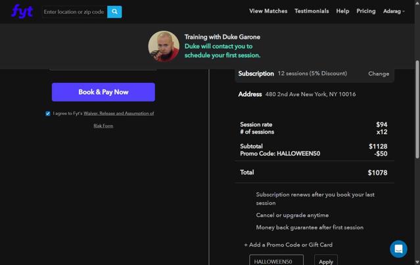
Task: Click the Subtotal value $1128
Action: (x=378, y=146)
